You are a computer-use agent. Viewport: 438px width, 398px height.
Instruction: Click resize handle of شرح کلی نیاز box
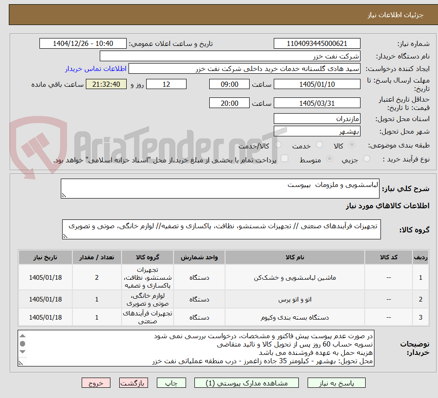click(64, 195)
